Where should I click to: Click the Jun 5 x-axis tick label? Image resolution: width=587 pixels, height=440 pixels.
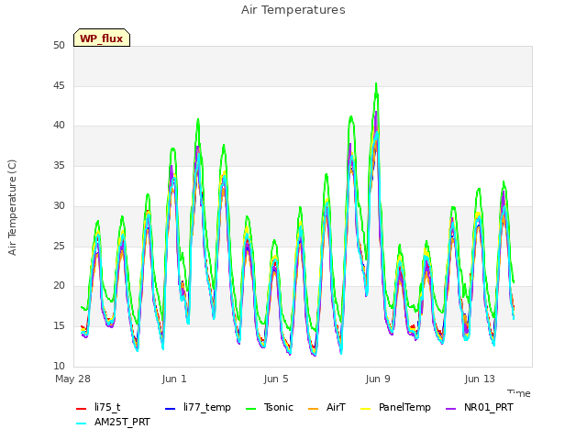pos(276,379)
